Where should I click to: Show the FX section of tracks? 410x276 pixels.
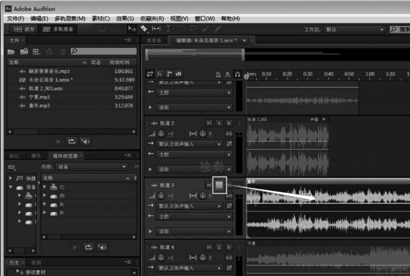(x=160, y=74)
